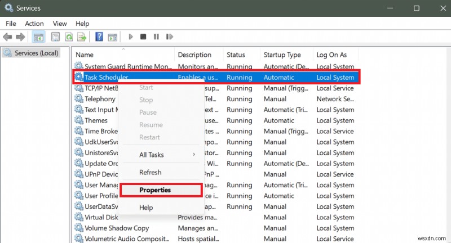The height and width of the screenshot is (243, 451).
Task: Click gear icon of Task Scheduler row
Action: click(x=79, y=77)
